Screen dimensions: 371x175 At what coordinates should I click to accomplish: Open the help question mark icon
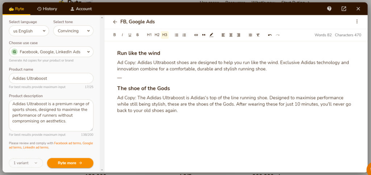coord(329,9)
